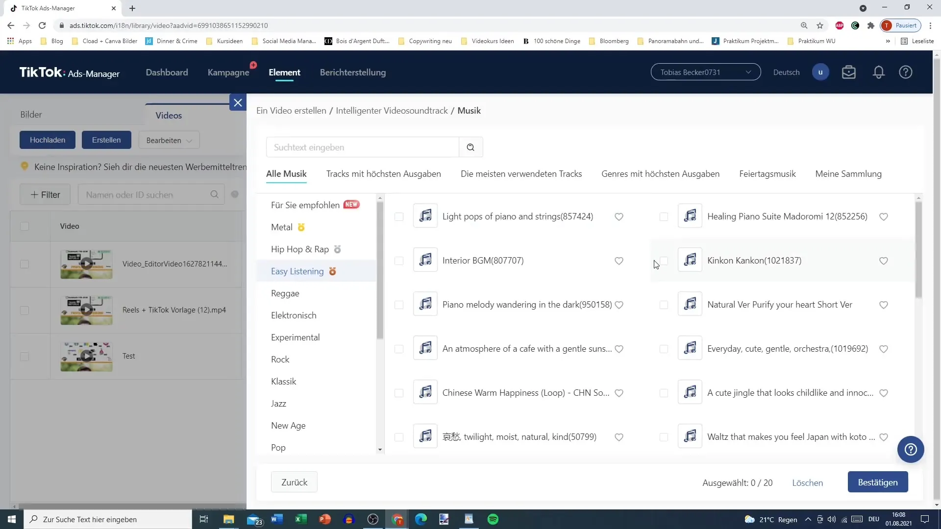941x529 pixels.
Task: Click the Zurück back button
Action: click(x=295, y=482)
